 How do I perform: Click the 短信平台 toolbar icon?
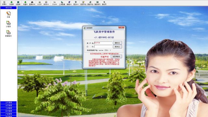click(83, 3)
